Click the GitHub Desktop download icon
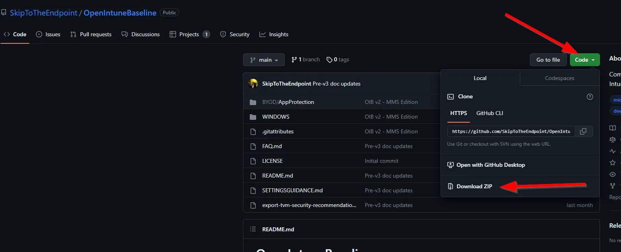This screenshot has width=621, height=252. 451,165
